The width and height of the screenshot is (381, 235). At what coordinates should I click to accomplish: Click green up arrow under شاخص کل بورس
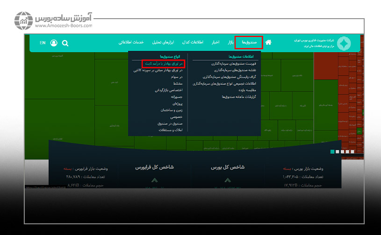pyautogui.click(x=227, y=180)
